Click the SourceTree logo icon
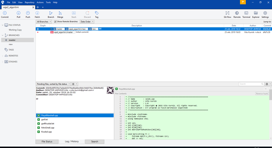The width and height of the screenshot is (272, 148). point(3,2)
